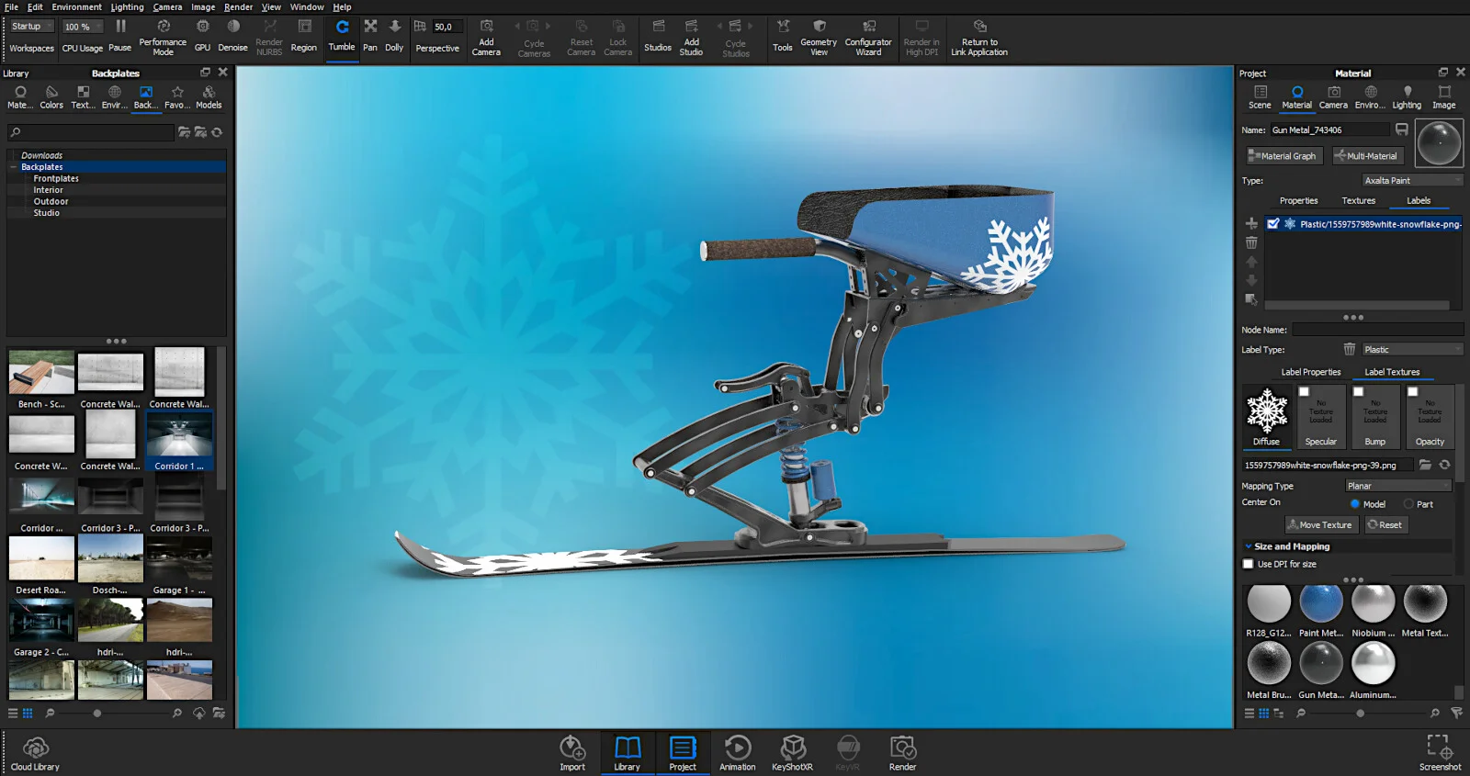Click the Material Graph button
Viewport: 1470px width, 776px height.
click(1283, 156)
